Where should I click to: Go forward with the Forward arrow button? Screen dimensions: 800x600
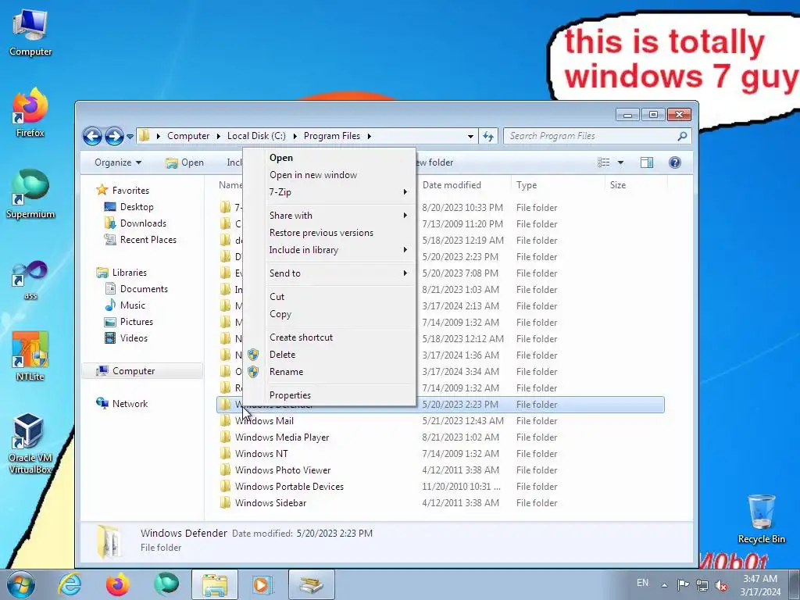pos(114,136)
